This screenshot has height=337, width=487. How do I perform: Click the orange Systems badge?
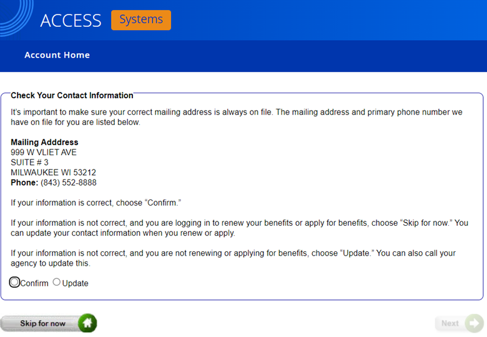tap(140, 20)
